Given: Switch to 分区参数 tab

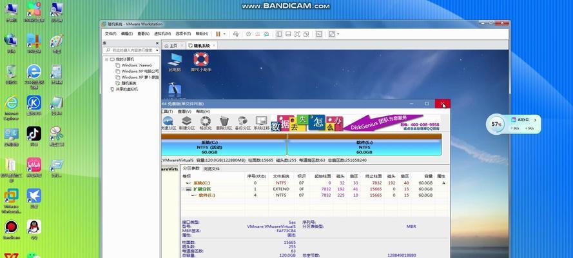Looking at the screenshot, I should [x=191, y=168].
